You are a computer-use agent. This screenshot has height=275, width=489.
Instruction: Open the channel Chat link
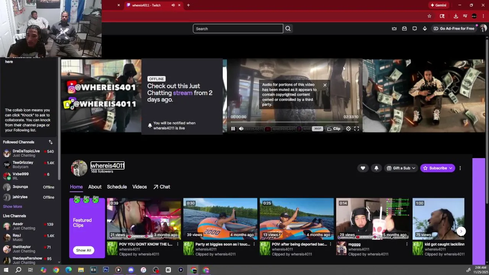162,187
